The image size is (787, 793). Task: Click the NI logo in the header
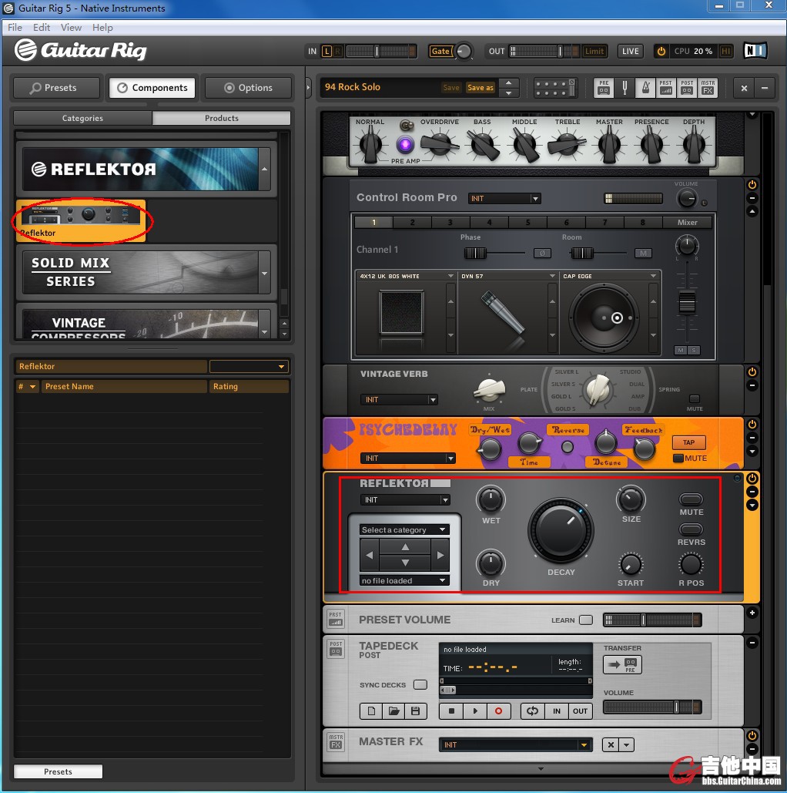coord(755,51)
